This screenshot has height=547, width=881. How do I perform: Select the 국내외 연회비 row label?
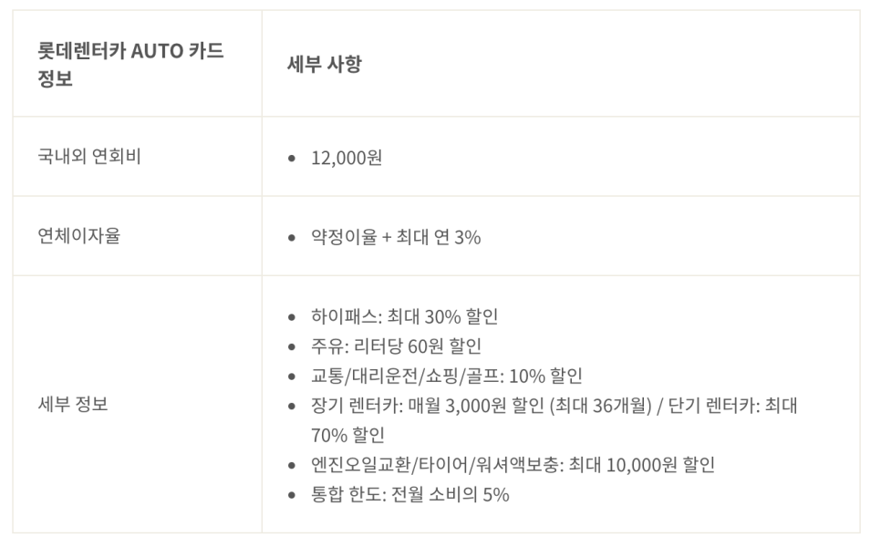click(88, 156)
